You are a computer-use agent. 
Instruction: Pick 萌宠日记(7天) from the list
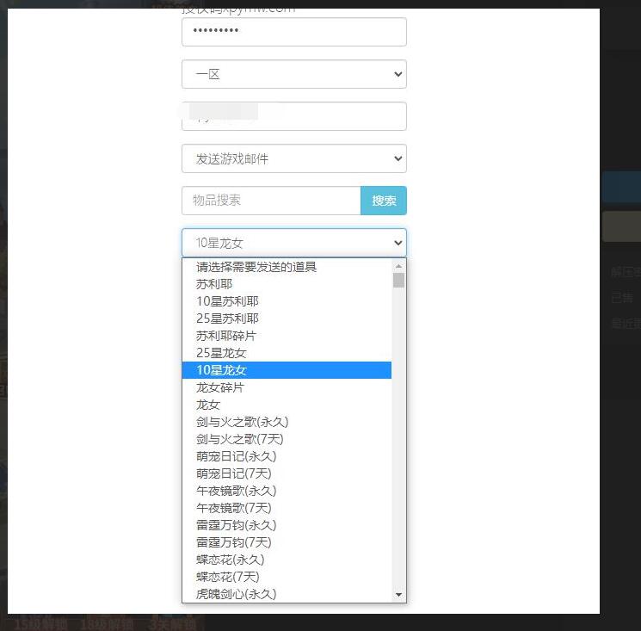point(236,473)
